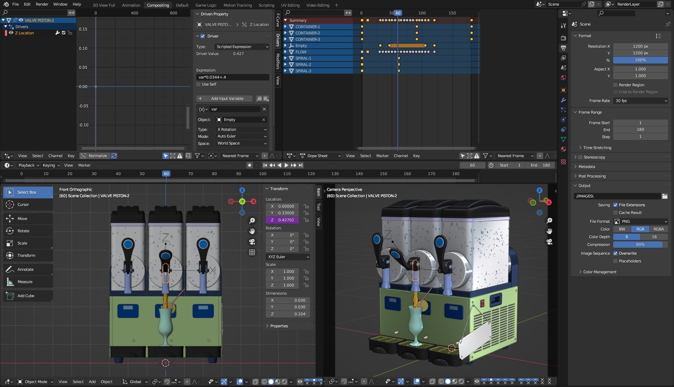Select the Annotate tool
674x387 pixels.
tap(28, 269)
